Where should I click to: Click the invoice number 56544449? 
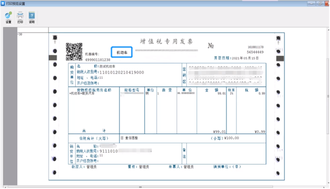(x=255, y=52)
